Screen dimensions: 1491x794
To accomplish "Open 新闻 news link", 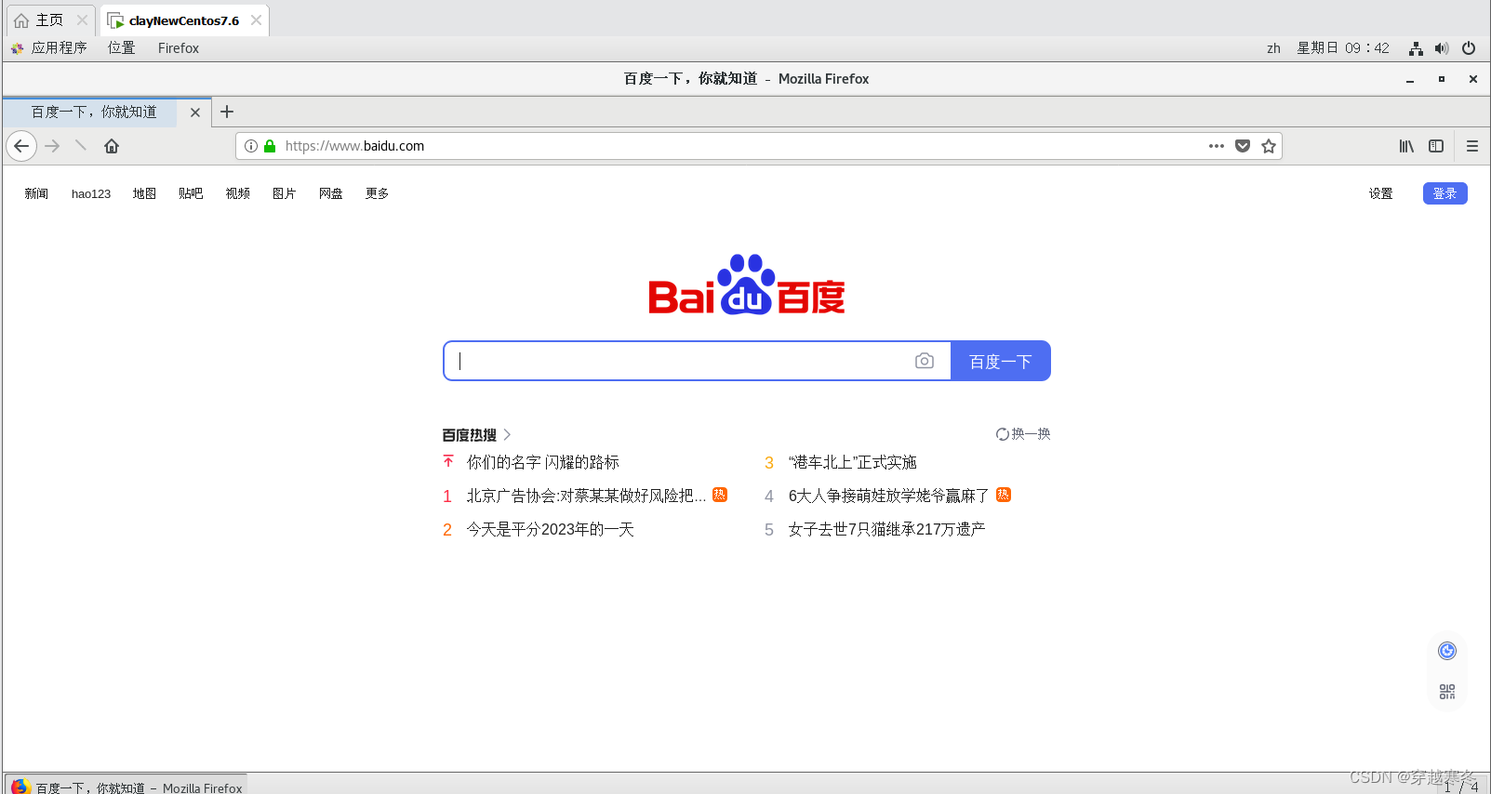I will pos(36,193).
